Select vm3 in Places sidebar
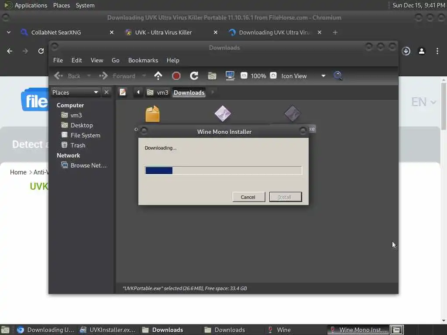447x335 pixels. (x=76, y=115)
